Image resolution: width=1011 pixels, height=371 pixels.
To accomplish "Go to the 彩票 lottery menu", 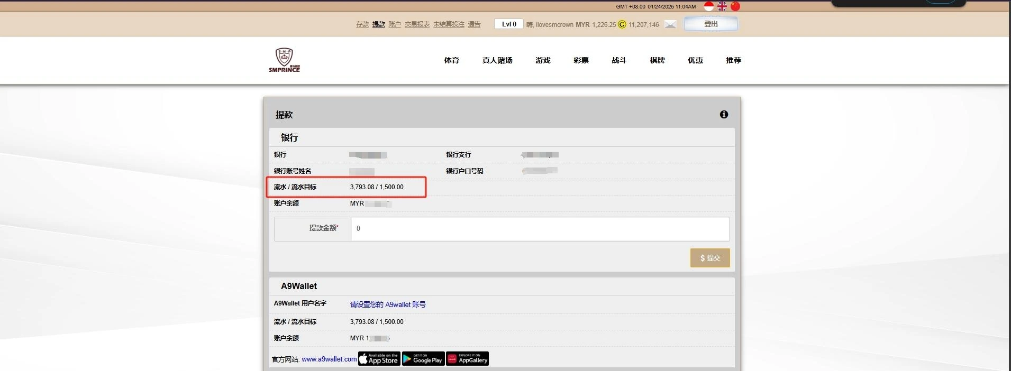I will pyautogui.click(x=581, y=60).
